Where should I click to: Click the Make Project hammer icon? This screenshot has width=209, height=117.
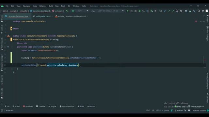coord(67,11)
